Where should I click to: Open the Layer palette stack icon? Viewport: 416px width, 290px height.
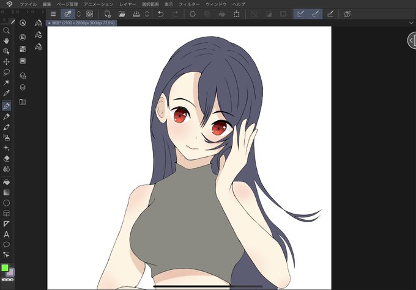pyautogui.click(x=23, y=87)
